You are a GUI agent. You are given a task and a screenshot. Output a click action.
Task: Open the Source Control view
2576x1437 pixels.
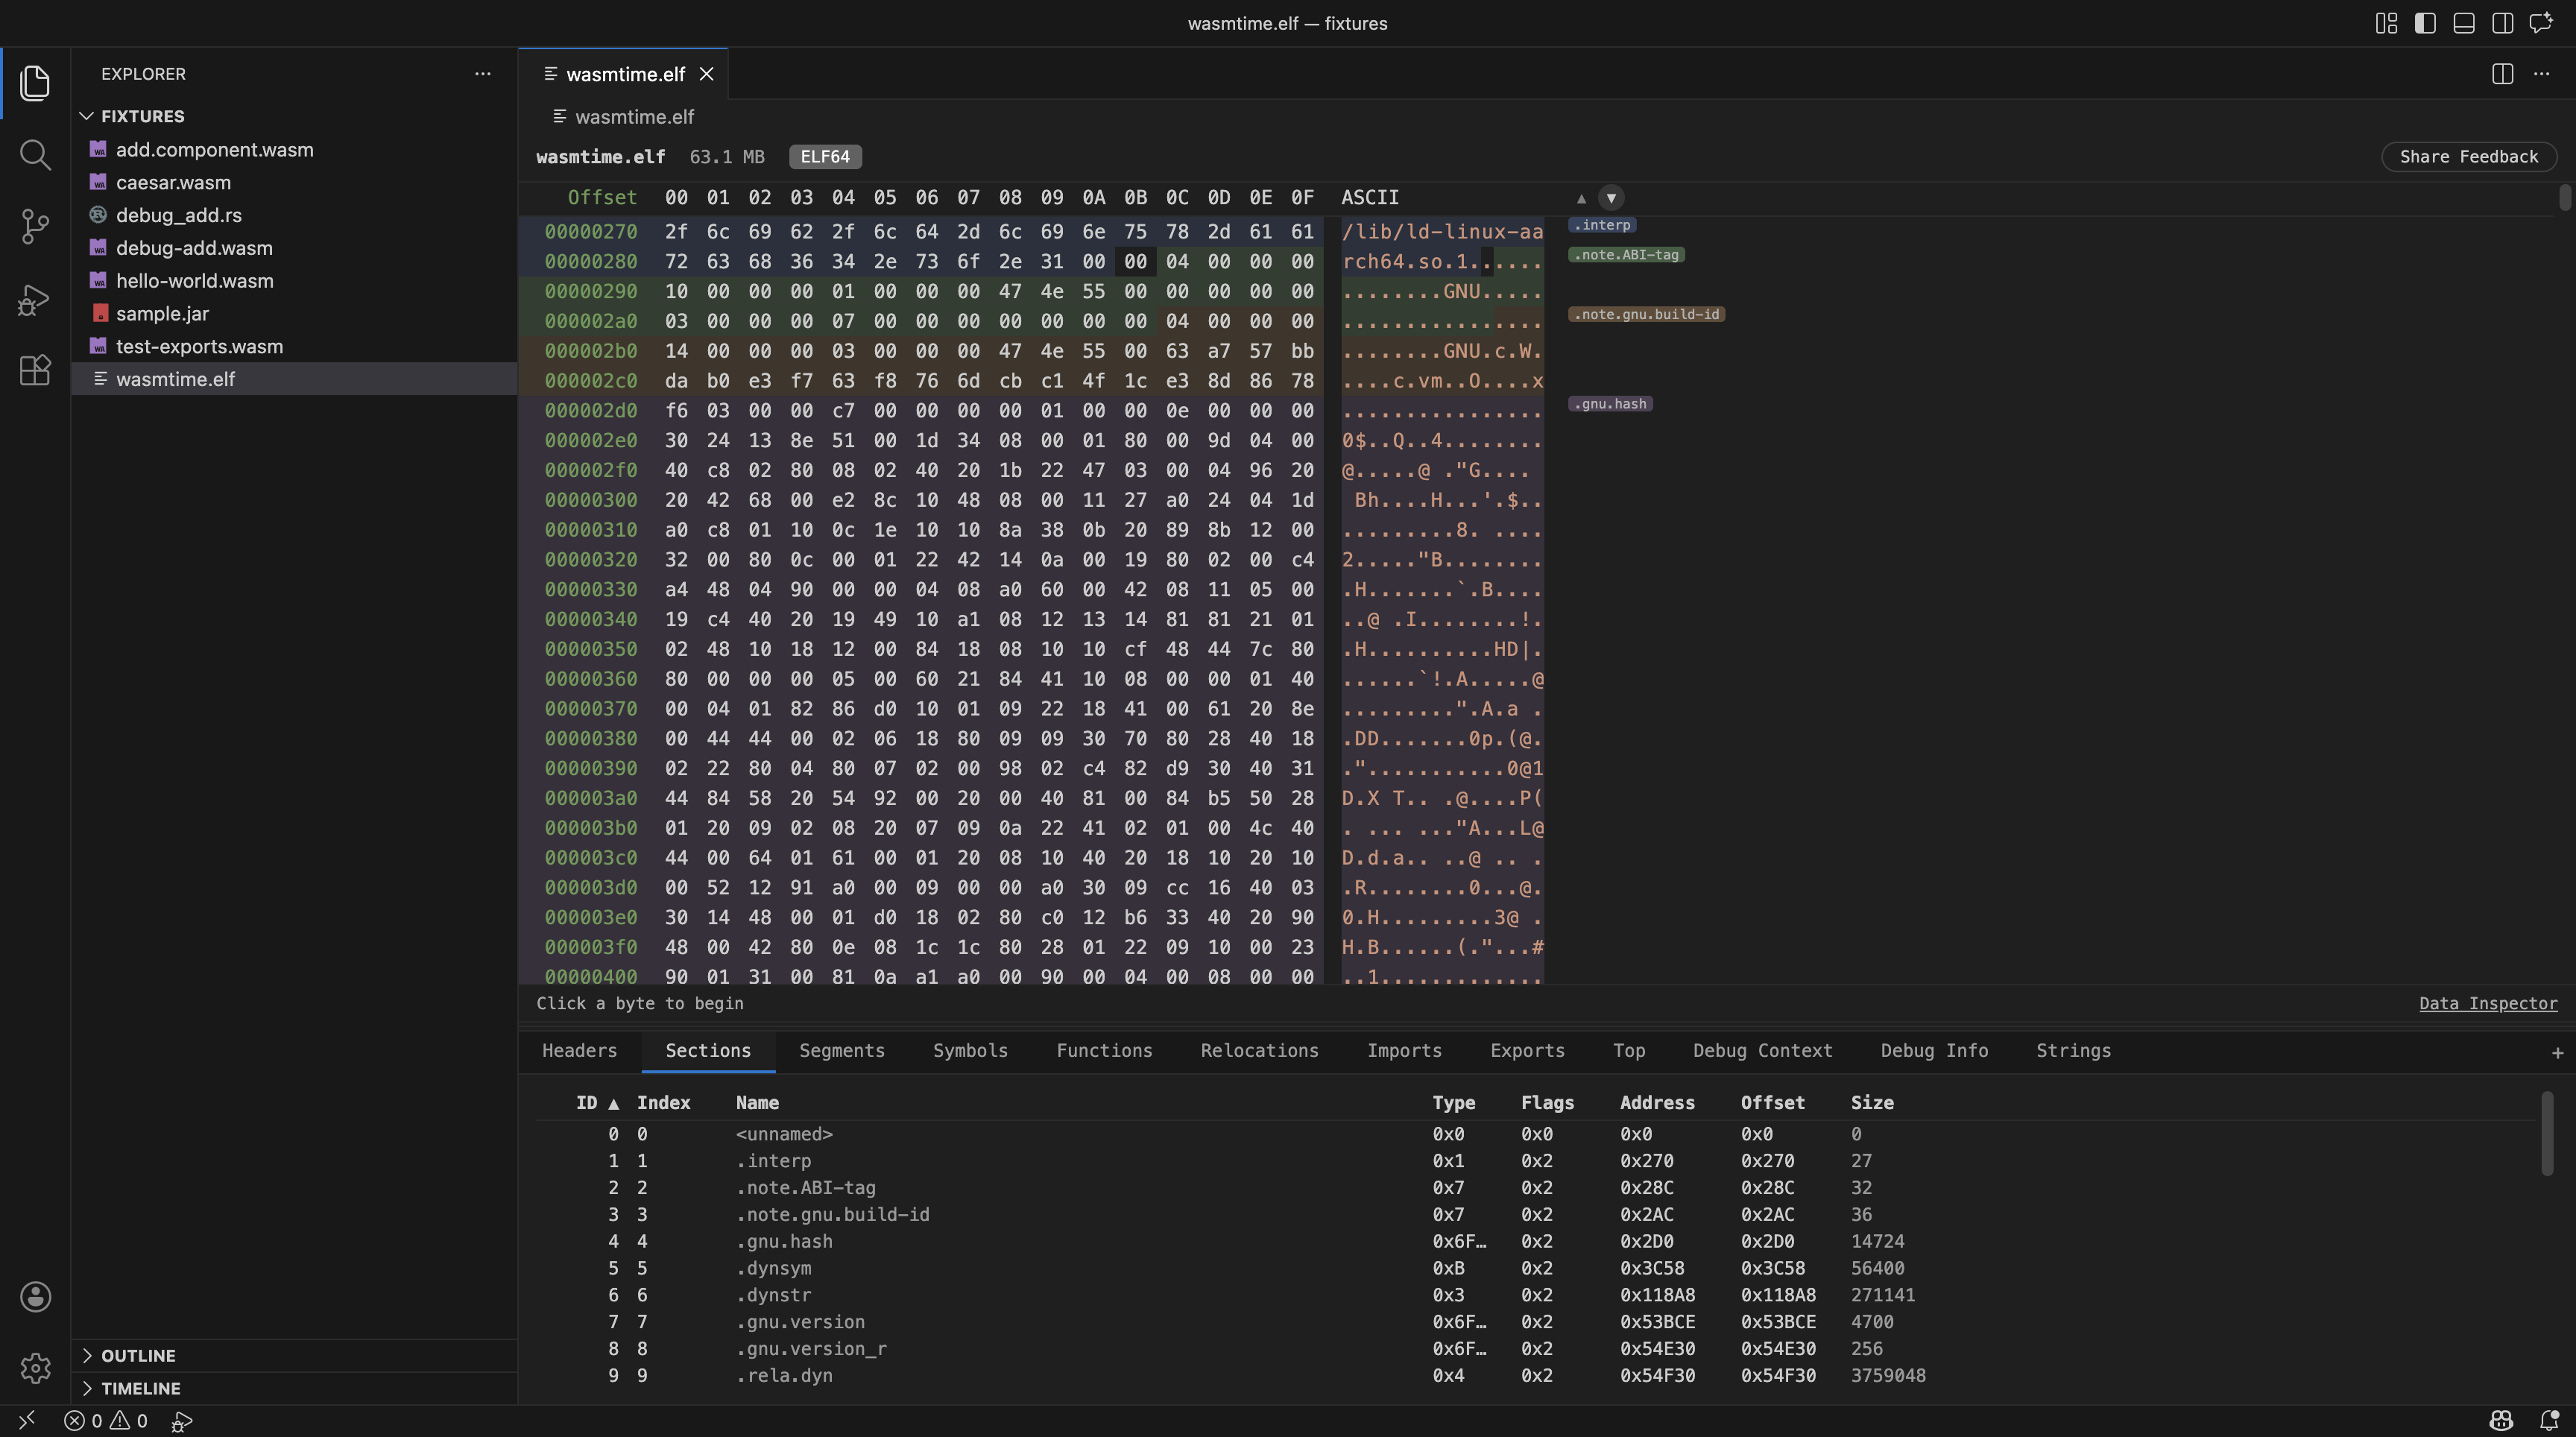point(35,227)
